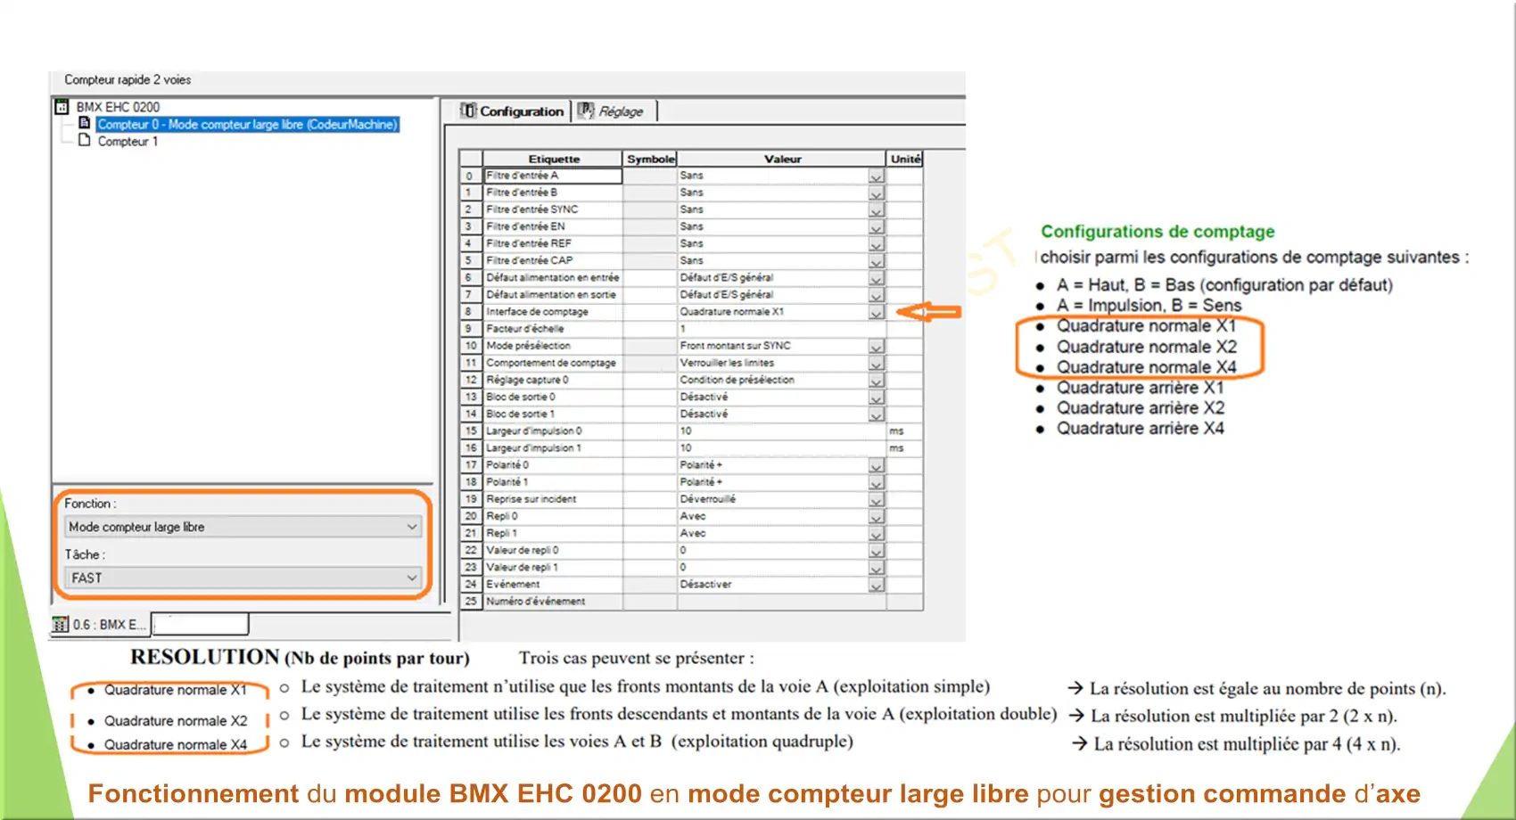Click the Filtre d'entrée A label cell
Screen dimensions: 1516x820
pos(553,176)
